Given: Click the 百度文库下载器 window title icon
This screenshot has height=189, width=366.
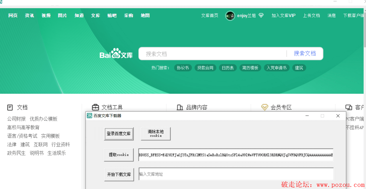Looking at the screenshot, I should [90, 116].
